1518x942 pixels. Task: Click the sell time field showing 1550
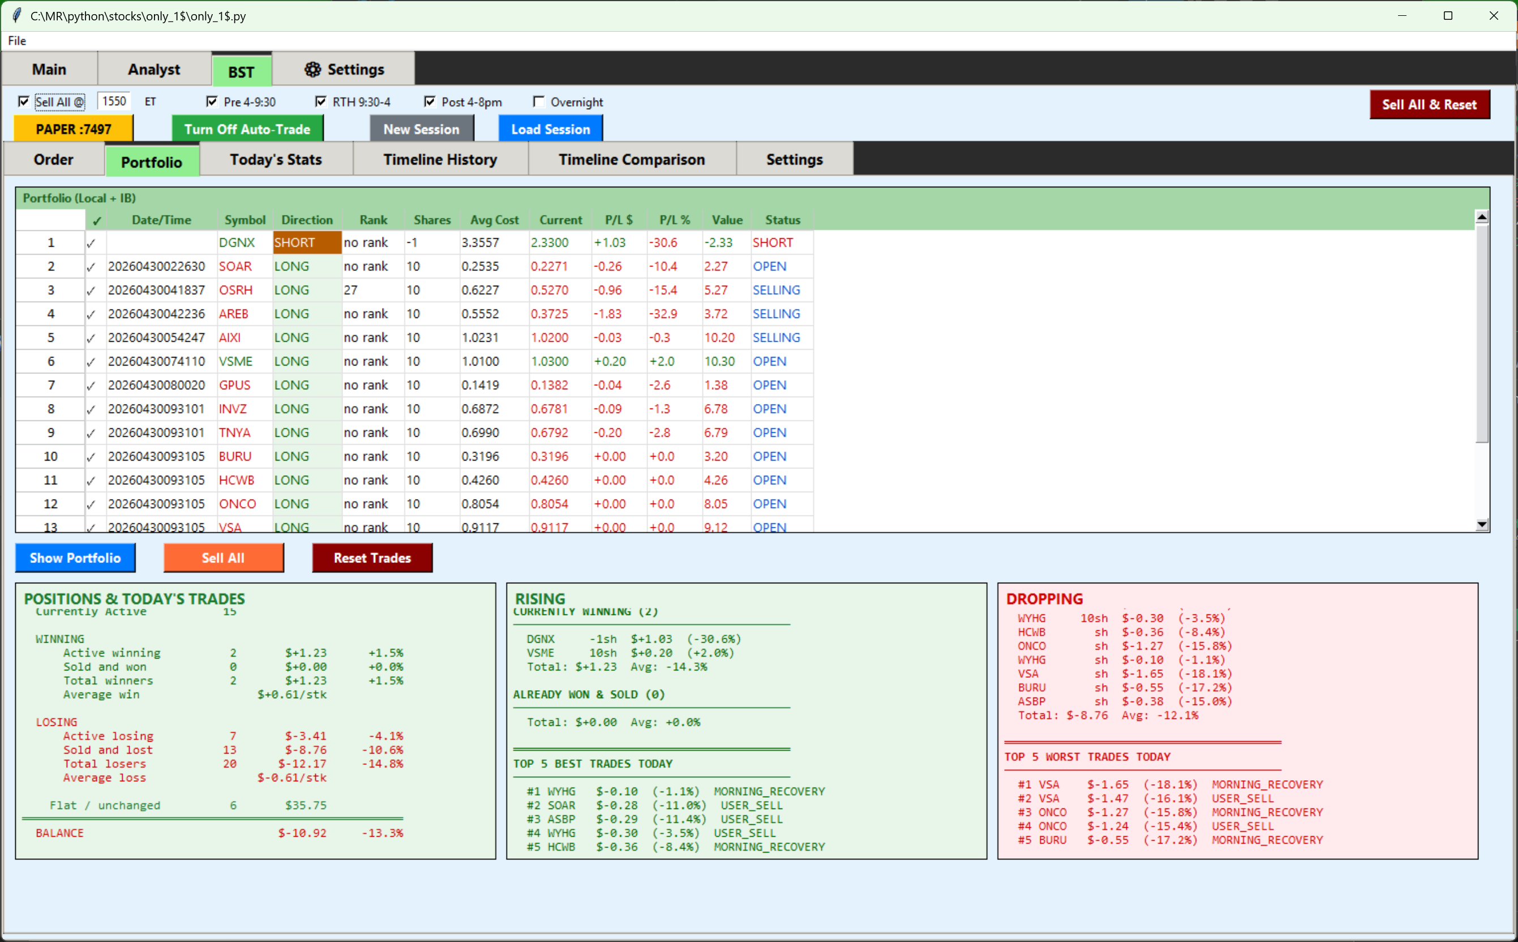[115, 101]
